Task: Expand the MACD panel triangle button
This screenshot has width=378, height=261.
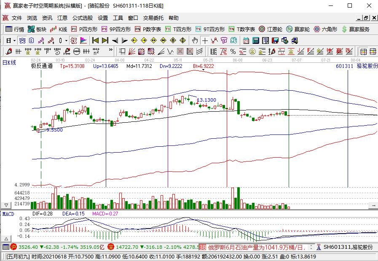Action: [6, 239]
